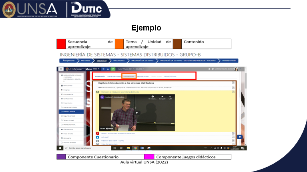
Task: Open Motivación de Introducción a los Sistemas link
Action: click(x=120, y=92)
